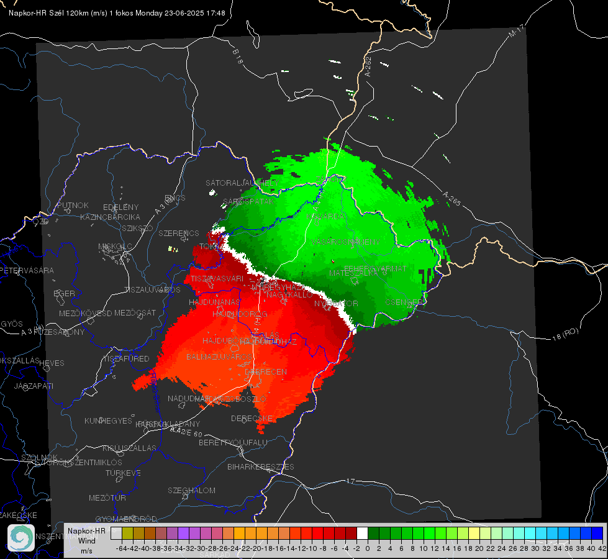The width and height of the screenshot is (608, 559).
Task: Click the KUNHEGYES label
Action: (x=108, y=421)
